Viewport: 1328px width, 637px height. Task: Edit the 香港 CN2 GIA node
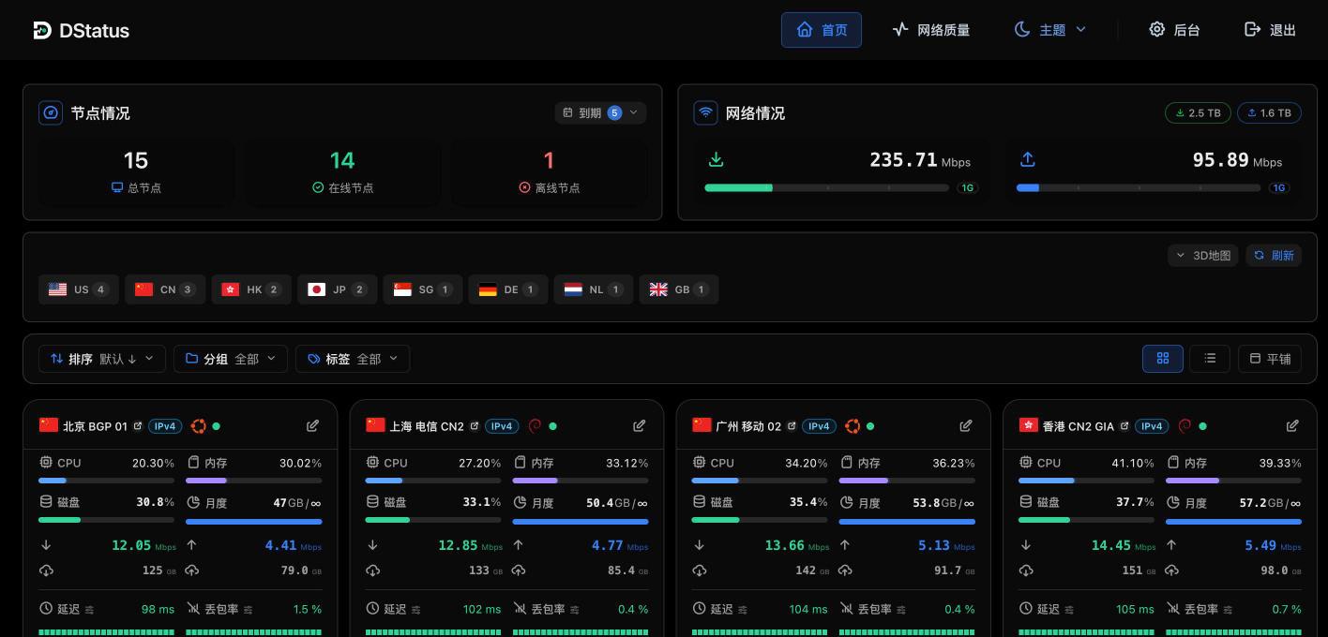pyautogui.click(x=1292, y=425)
